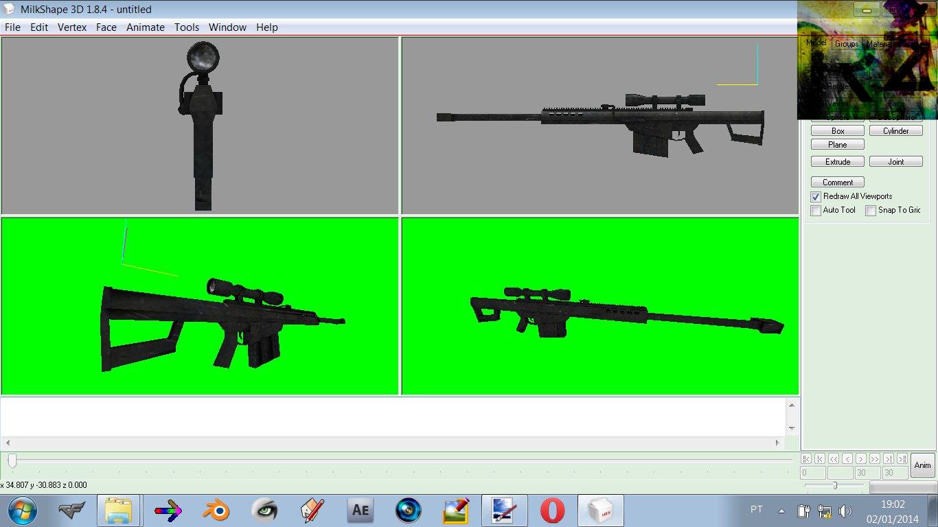Viewport: 938px width, 527px height.
Task: Open Adobe After Effects in taskbar
Action: (x=361, y=511)
